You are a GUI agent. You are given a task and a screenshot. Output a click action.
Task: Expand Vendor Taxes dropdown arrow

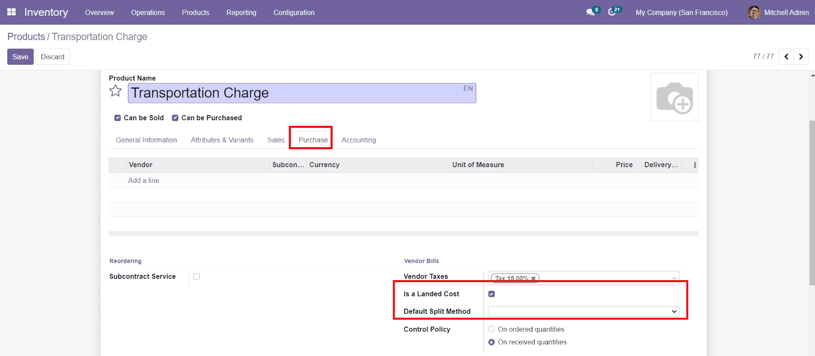coord(674,279)
